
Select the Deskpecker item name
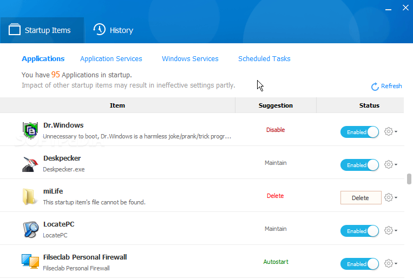pyautogui.click(x=62, y=158)
